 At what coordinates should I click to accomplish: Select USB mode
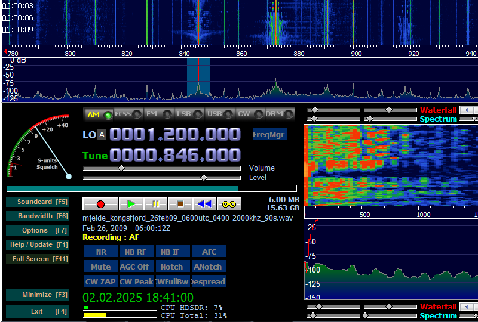click(219, 114)
